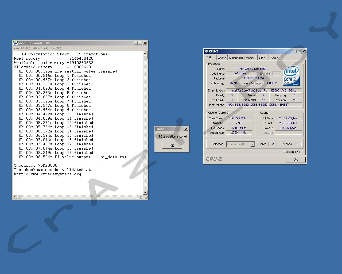Click the Instructions field listing MMX, SSE
This screenshot has width=342, height=274.
pyautogui.click(x=264, y=105)
